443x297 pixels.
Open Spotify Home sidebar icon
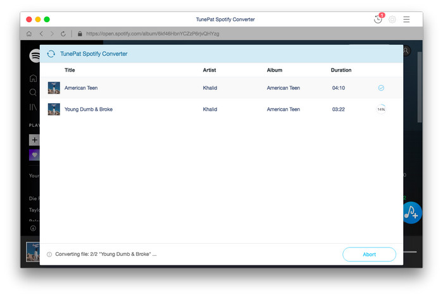(33, 79)
